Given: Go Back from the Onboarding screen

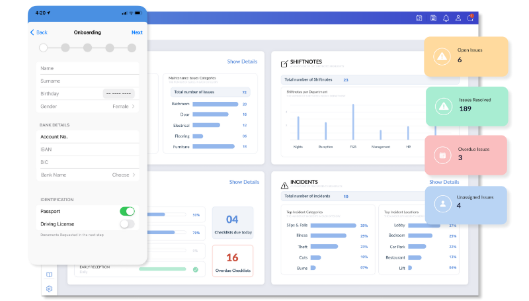Looking at the screenshot, I should click(39, 32).
